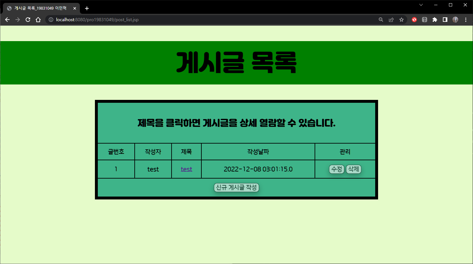Open a new browser tab
473x264 pixels.
(86, 8)
